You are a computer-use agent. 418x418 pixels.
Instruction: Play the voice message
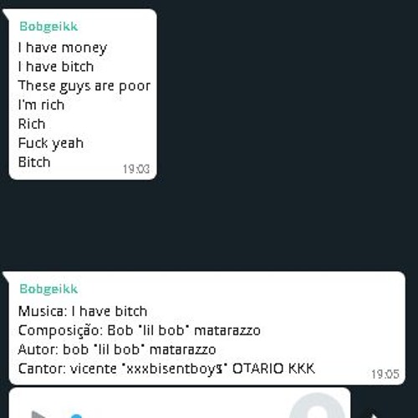click(39, 415)
